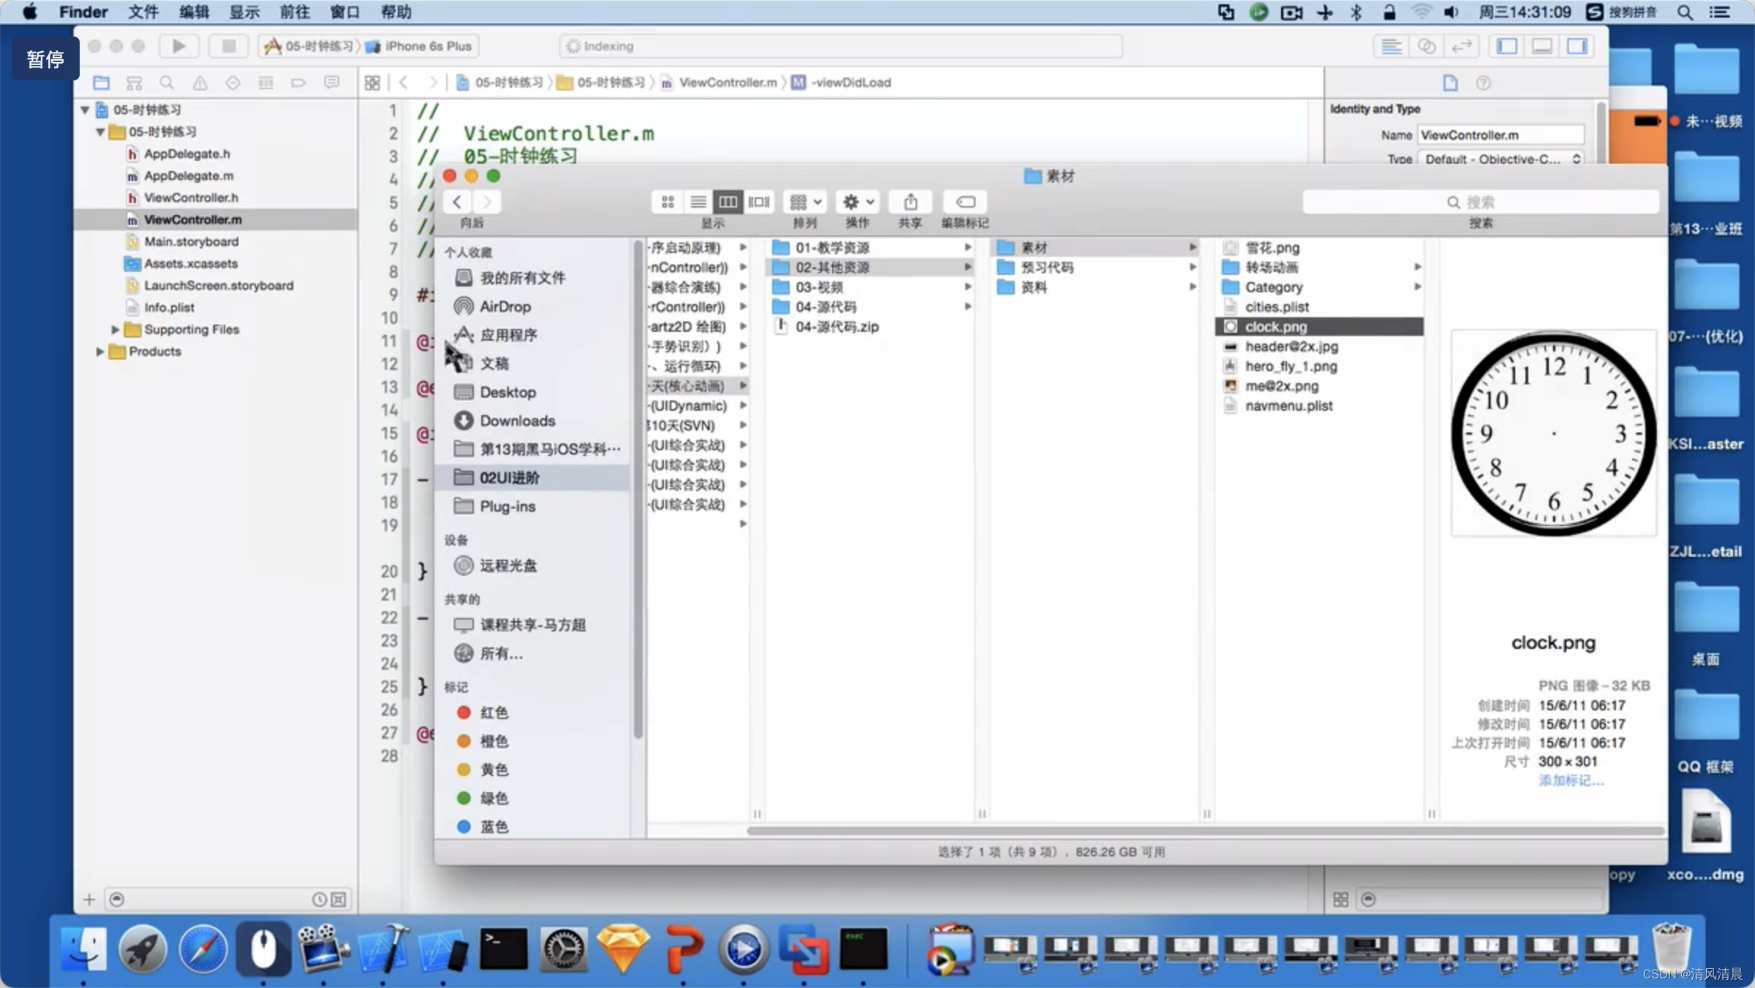Image resolution: width=1755 pixels, height=988 pixels.
Task: Open Downloads in the Finder sidebar
Action: pos(517,420)
